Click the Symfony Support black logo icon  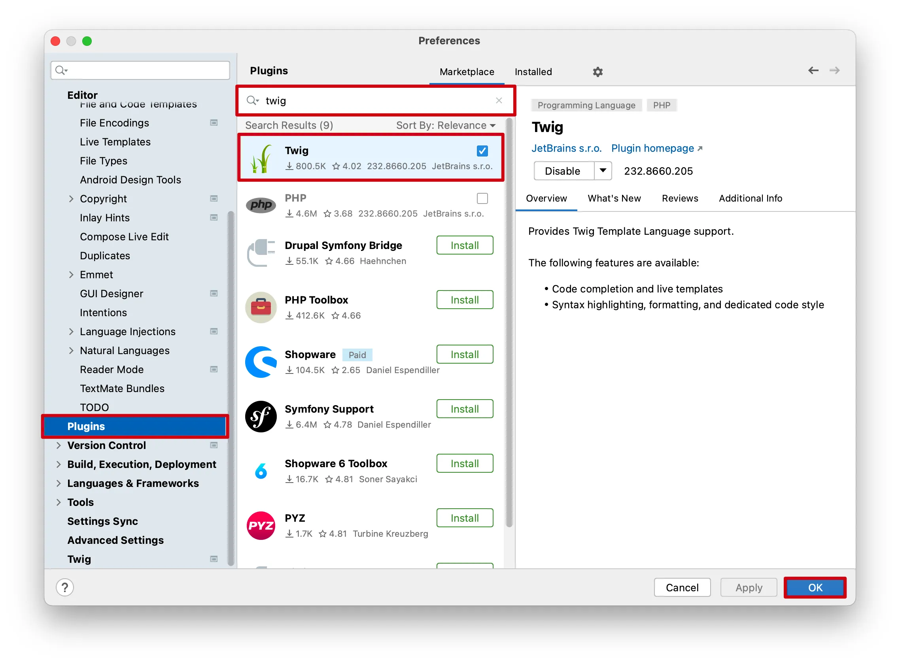click(261, 417)
